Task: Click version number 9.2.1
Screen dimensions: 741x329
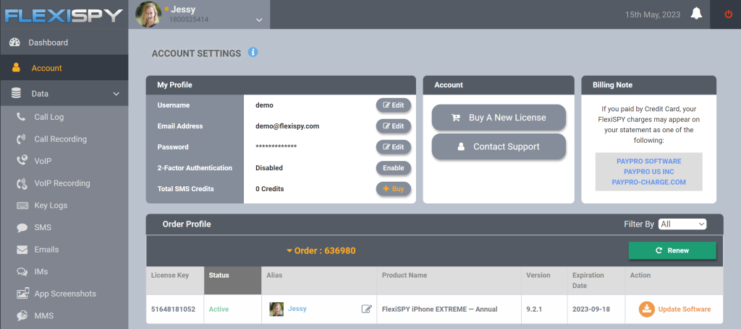Action: tap(534, 310)
